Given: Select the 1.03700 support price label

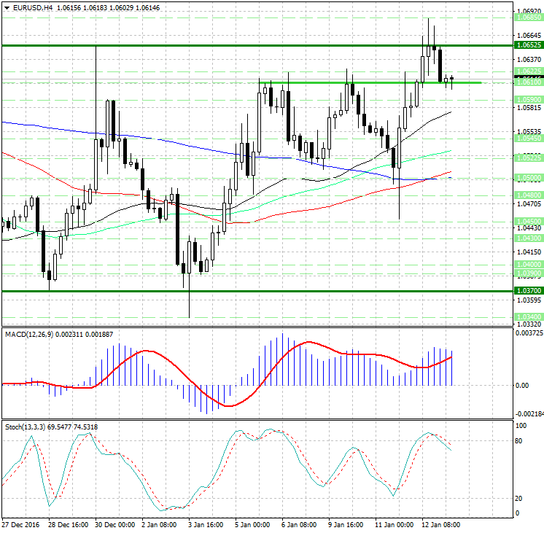Looking at the screenshot, I should 528,290.
